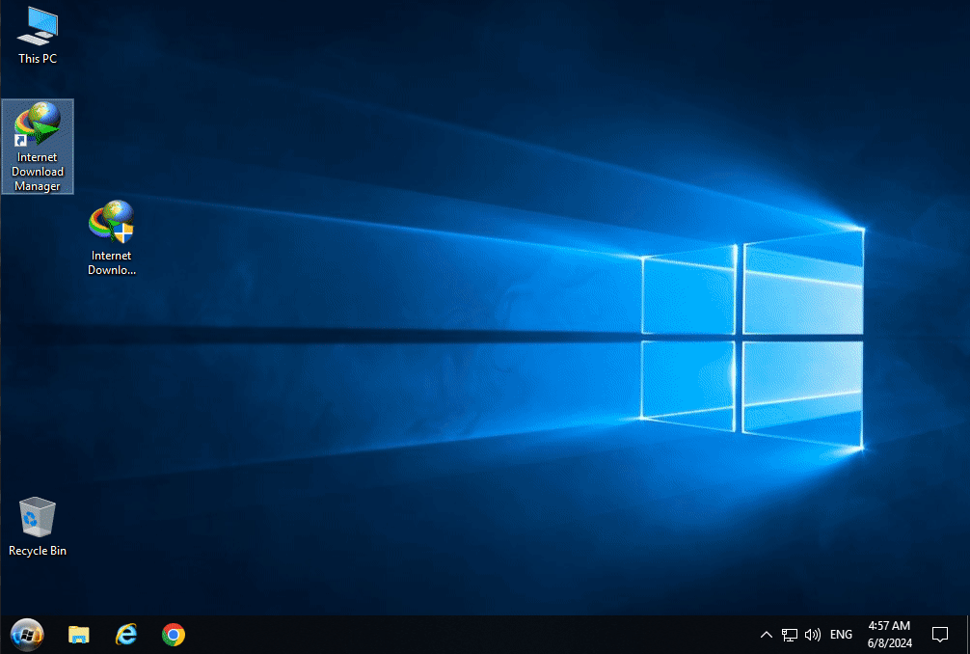
Task: Select the Internet Downlo... installer icon with shield
Action: pyautogui.click(x=111, y=237)
